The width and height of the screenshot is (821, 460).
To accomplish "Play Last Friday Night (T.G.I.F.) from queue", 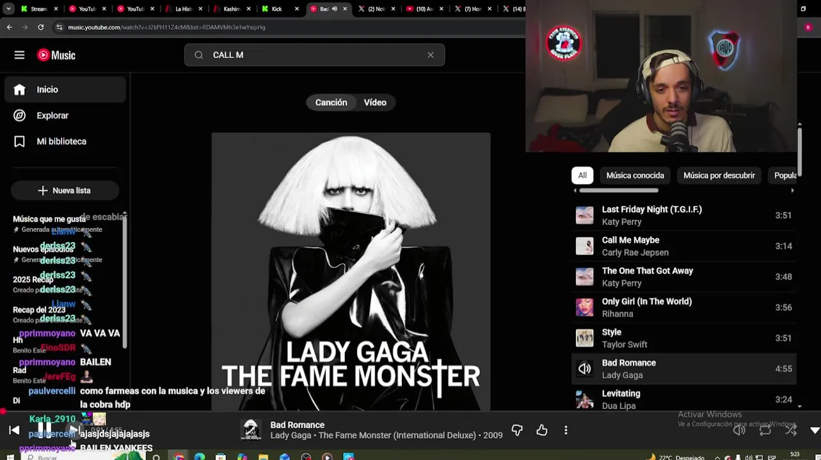I will tap(683, 215).
